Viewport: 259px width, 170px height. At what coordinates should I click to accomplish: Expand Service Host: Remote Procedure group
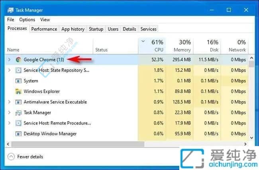[x=9, y=123]
